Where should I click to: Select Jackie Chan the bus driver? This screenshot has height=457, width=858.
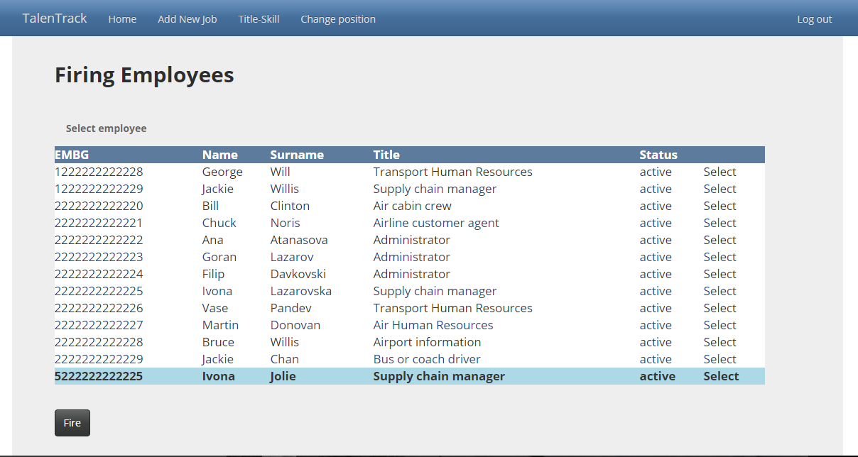(x=719, y=359)
